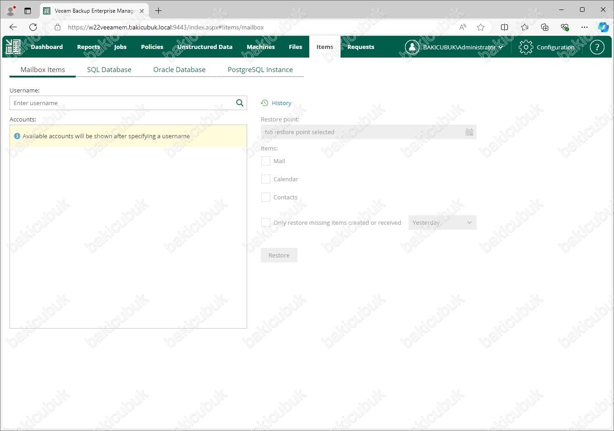This screenshot has width=614, height=431.
Task: Open the Reports menu
Action: 88,47
